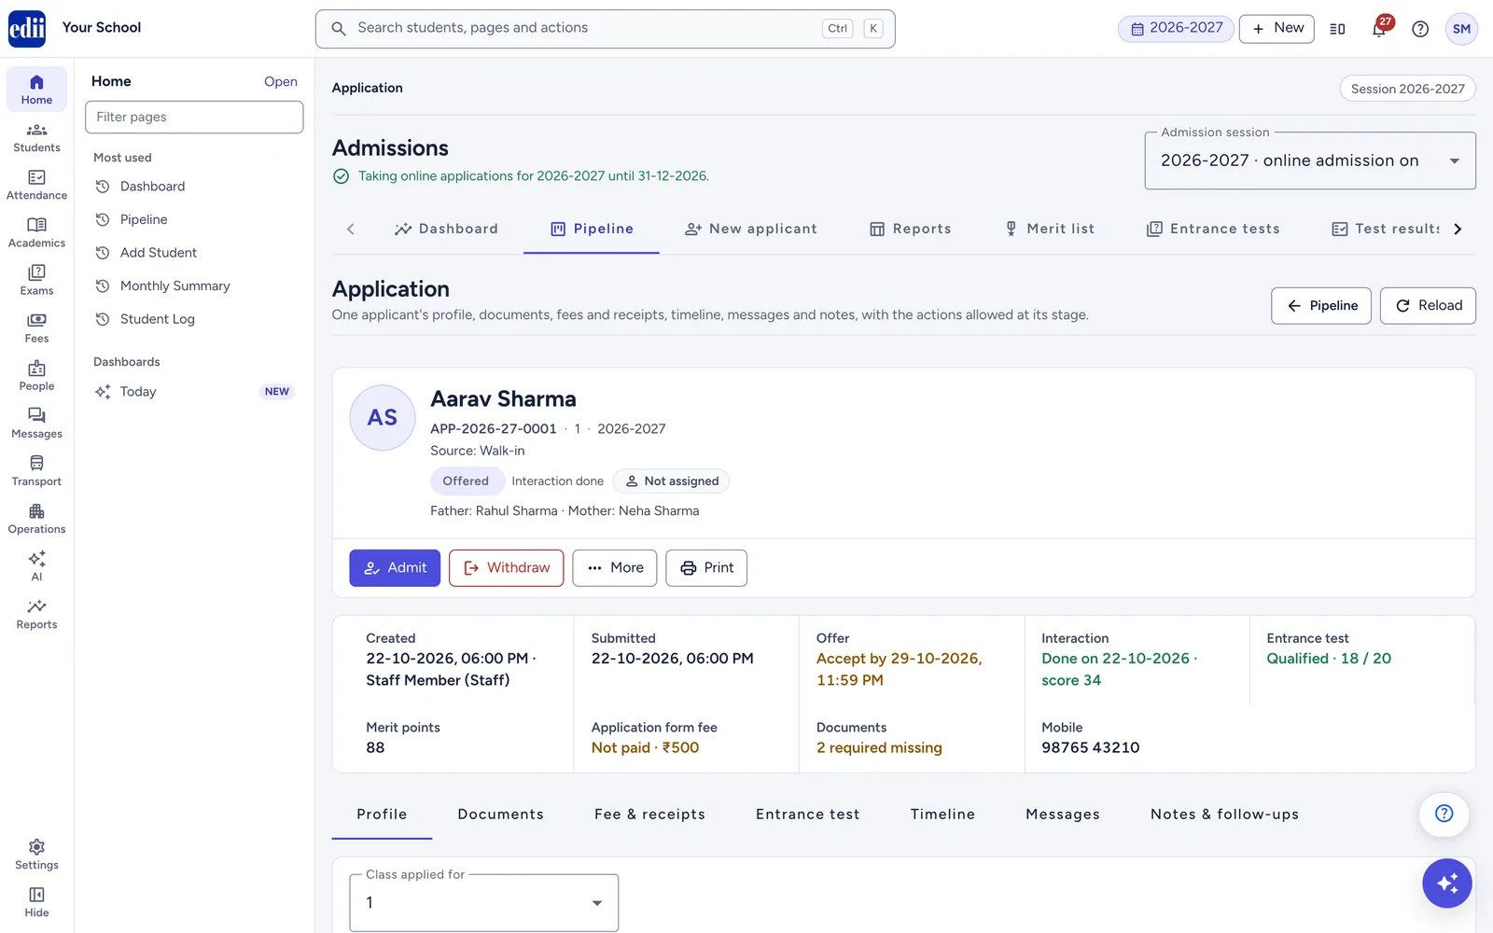
Task: Click the Filter pages input
Action: [194, 117]
